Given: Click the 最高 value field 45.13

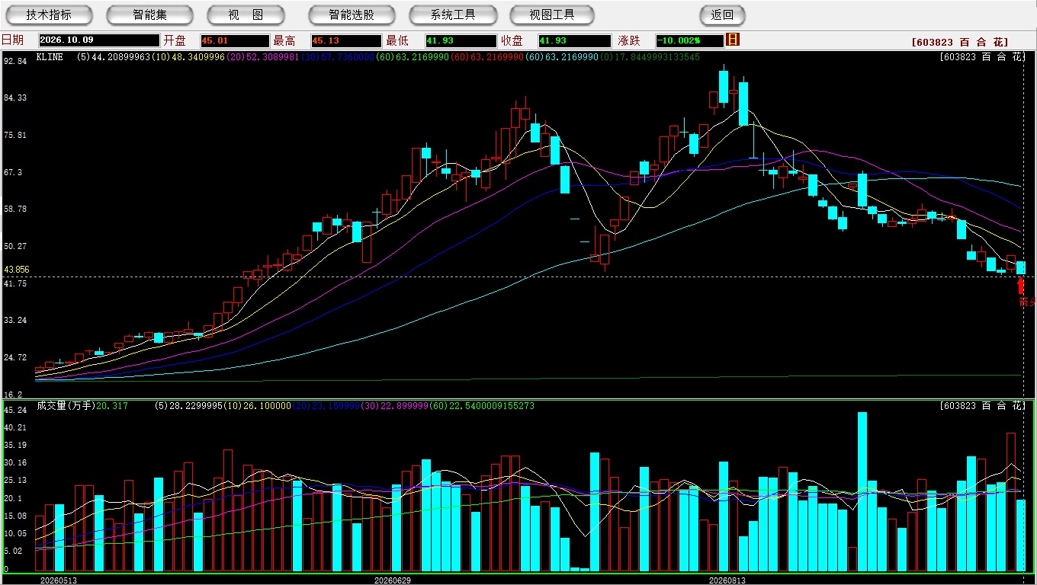Looking at the screenshot, I should (346, 40).
